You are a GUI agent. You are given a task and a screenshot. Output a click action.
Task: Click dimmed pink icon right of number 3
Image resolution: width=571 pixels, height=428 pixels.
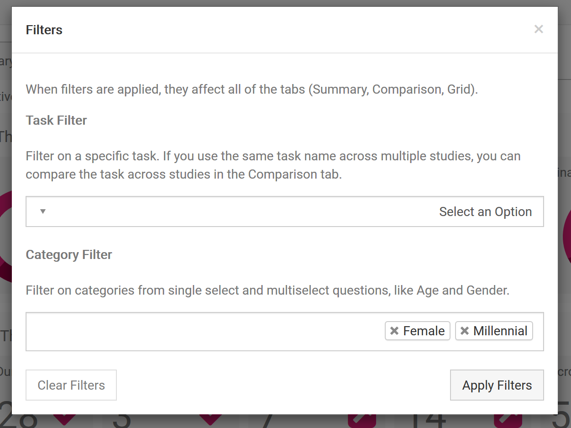pos(210,419)
